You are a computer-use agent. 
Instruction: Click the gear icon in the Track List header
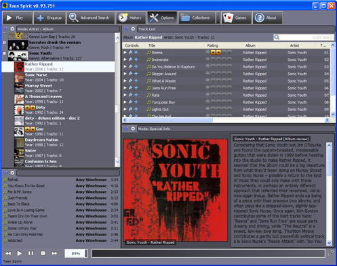click(x=133, y=29)
